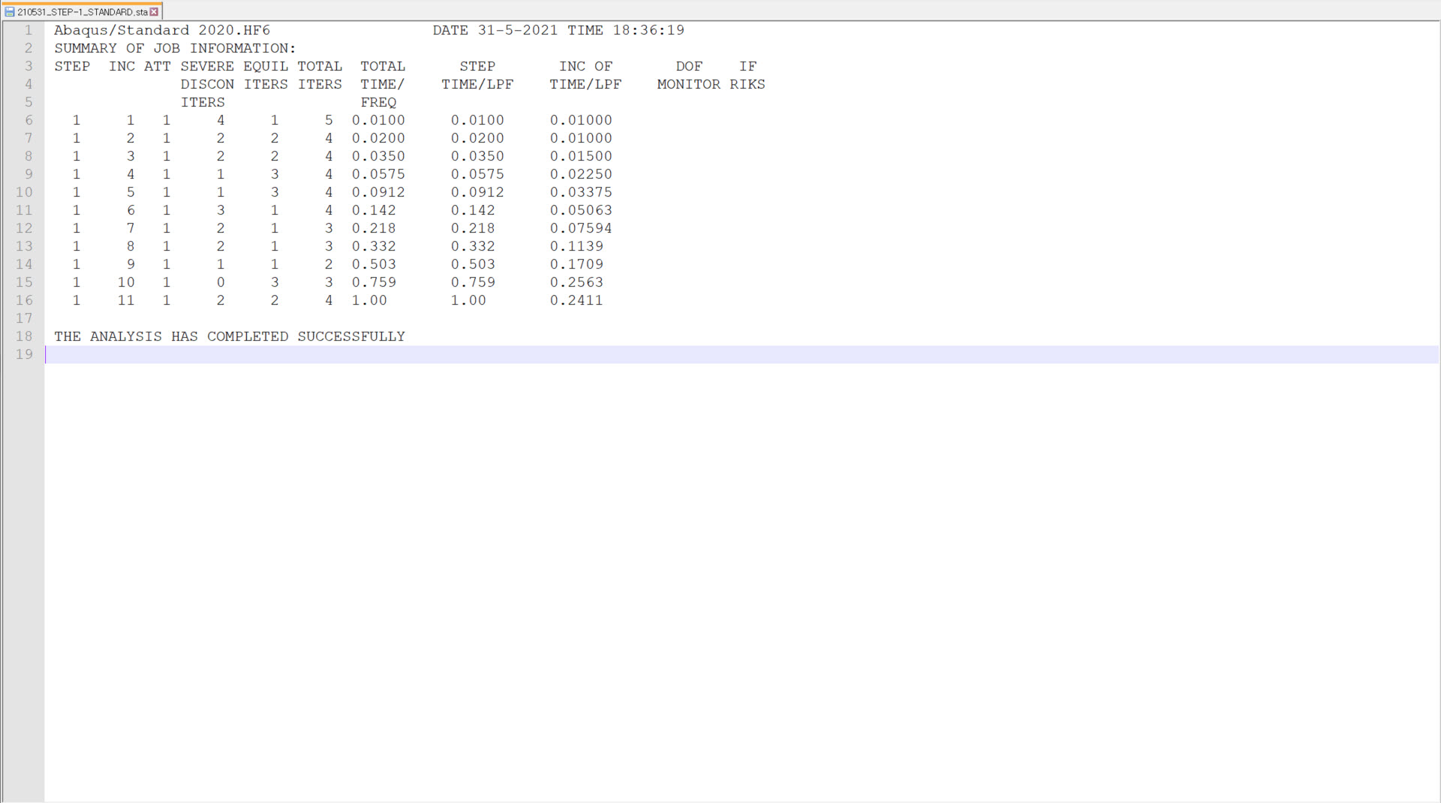Click the date text '31-5-2021'
1441x803 pixels.
[x=518, y=30]
